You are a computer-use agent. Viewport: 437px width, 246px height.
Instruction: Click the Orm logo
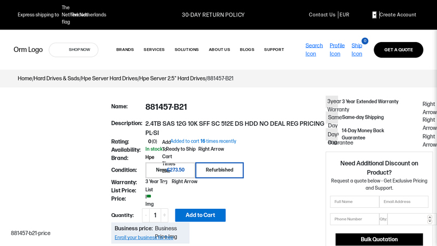click(x=28, y=50)
